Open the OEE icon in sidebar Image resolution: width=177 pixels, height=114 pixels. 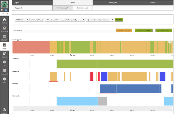coord(4,62)
